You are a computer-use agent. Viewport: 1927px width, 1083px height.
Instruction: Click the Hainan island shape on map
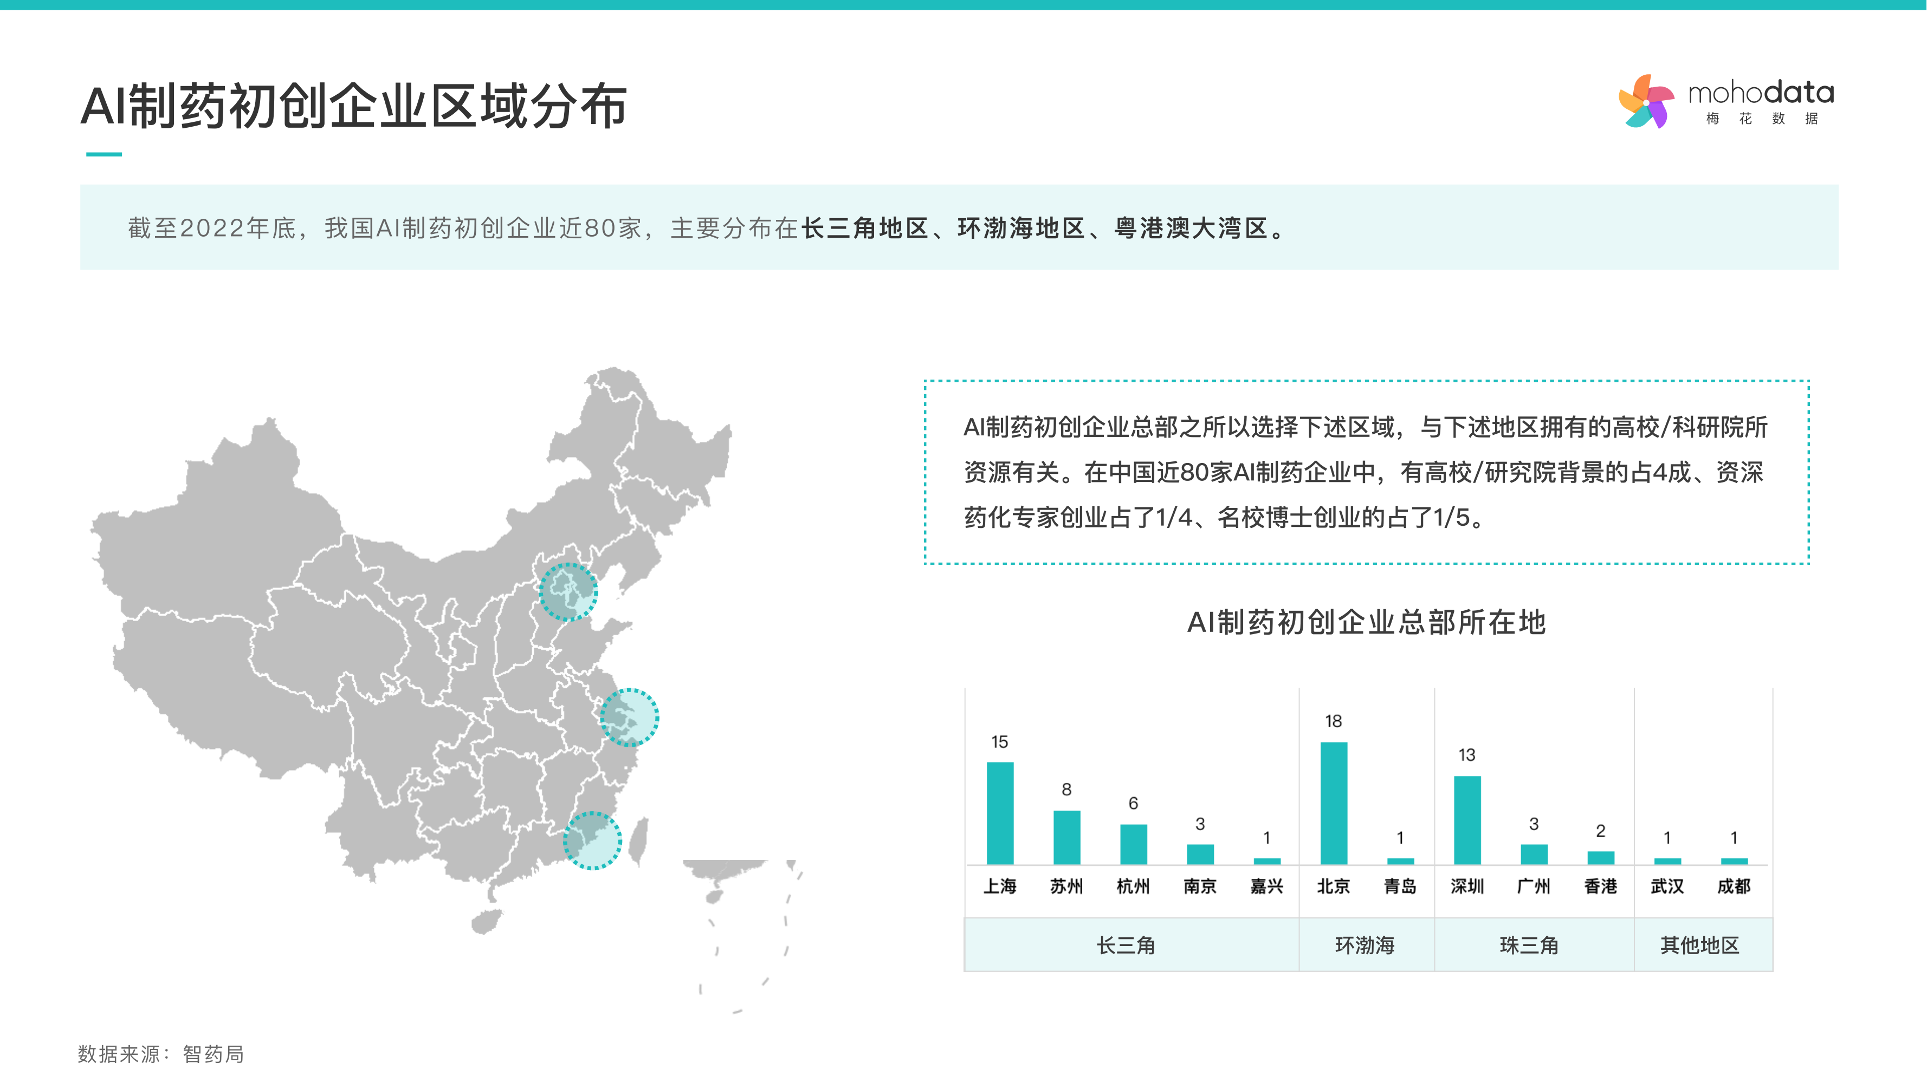pos(486,921)
